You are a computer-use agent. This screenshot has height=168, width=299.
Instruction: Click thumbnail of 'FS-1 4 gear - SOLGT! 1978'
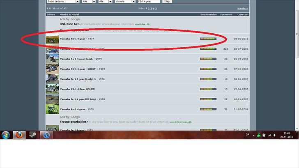pyautogui.click(x=52, y=69)
